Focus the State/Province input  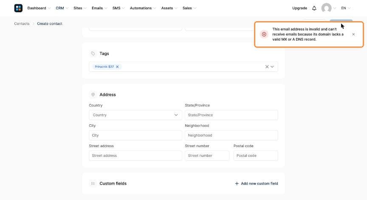coord(231,115)
